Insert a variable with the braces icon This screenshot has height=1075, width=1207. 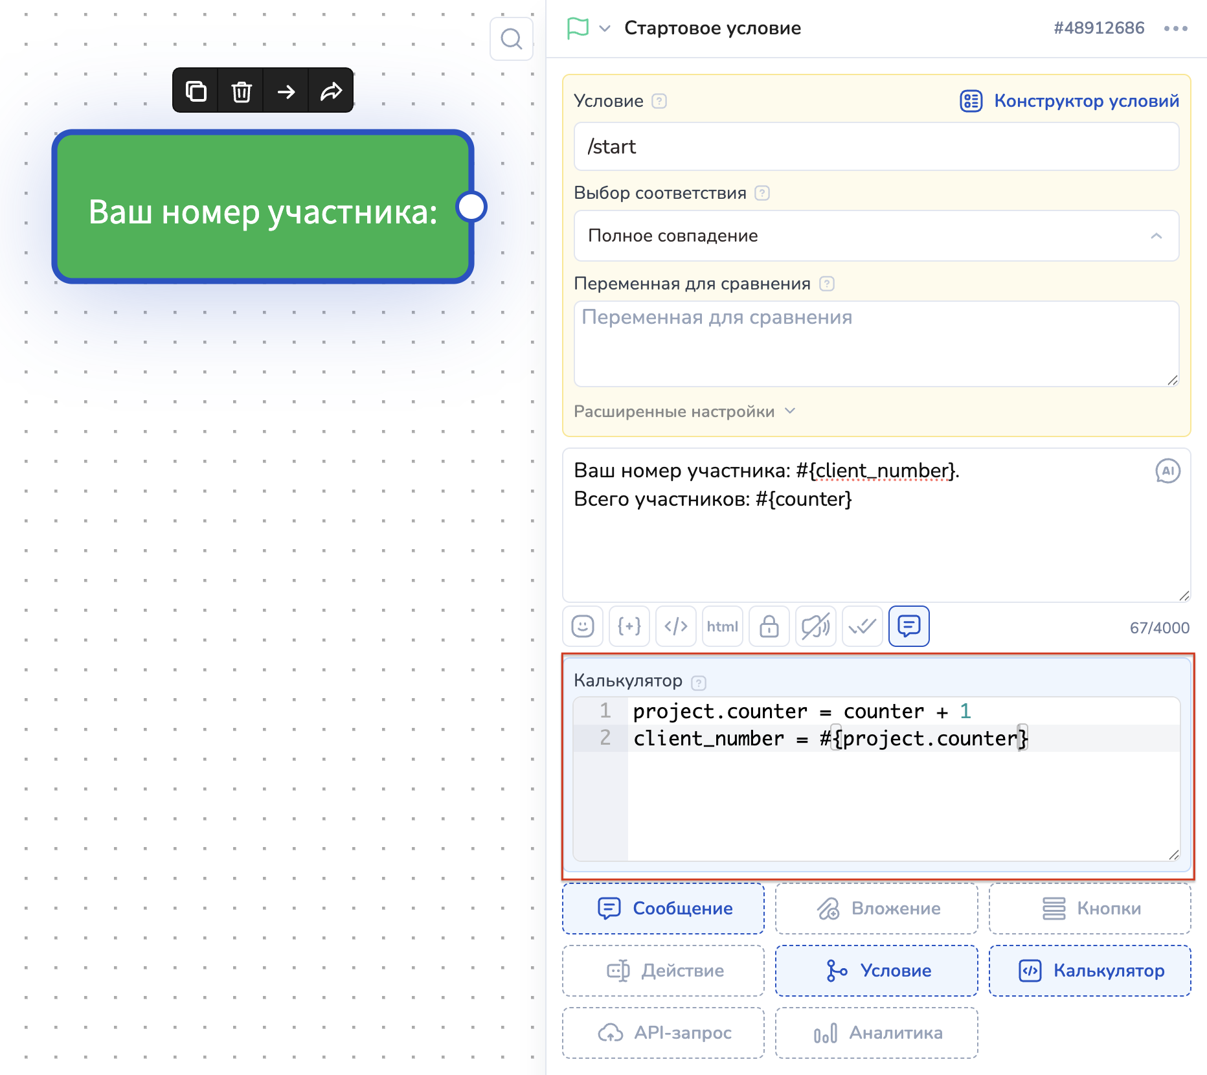pos(629,626)
